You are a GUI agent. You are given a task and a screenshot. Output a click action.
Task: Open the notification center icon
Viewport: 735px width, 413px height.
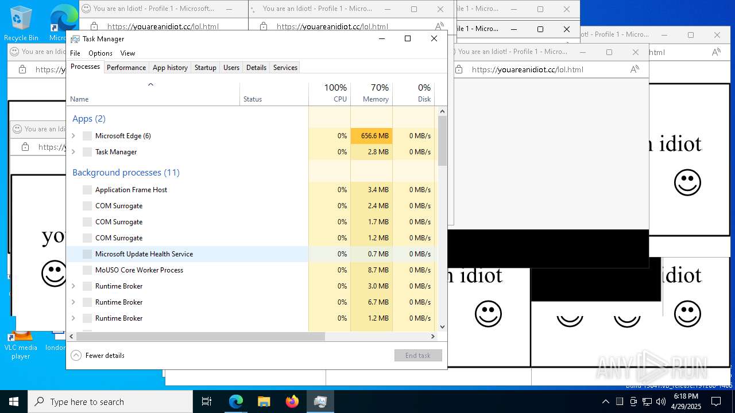tap(716, 402)
